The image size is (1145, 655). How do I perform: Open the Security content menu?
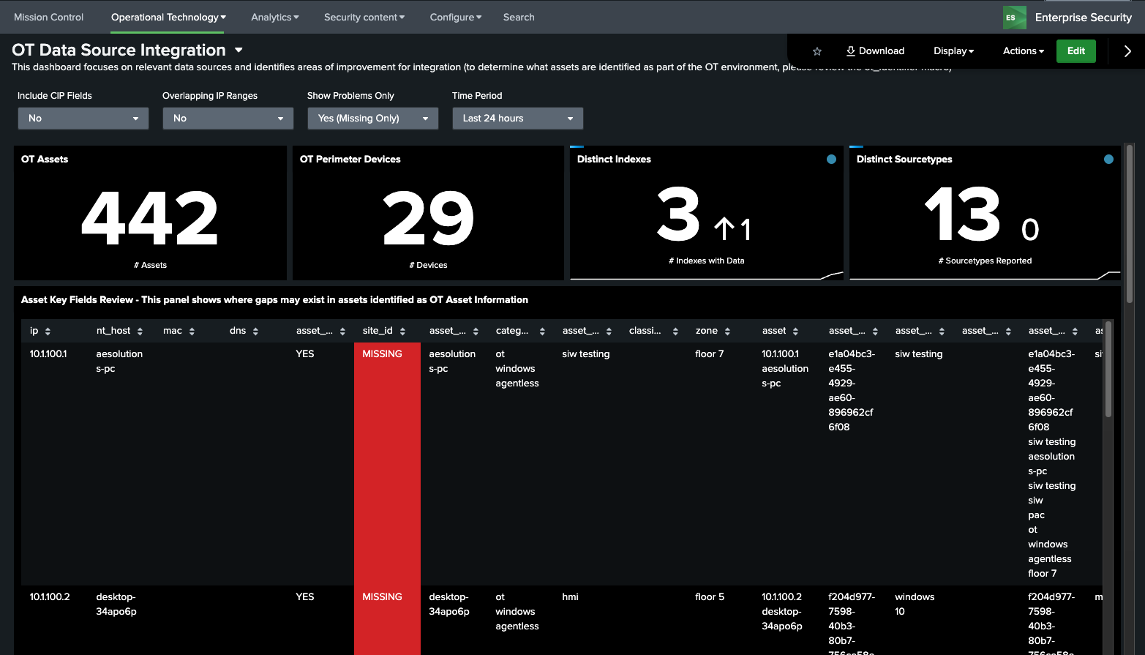point(364,18)
